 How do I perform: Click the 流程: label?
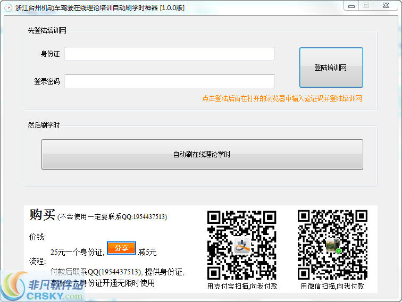click(x=37, y=262)
